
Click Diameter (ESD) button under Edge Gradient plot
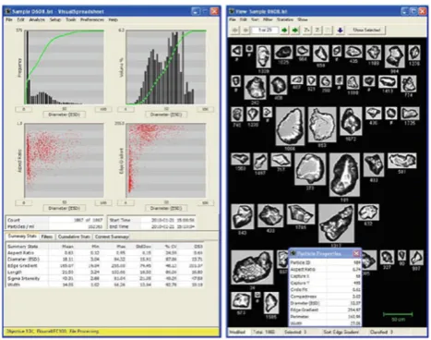[x=165, y=208]
